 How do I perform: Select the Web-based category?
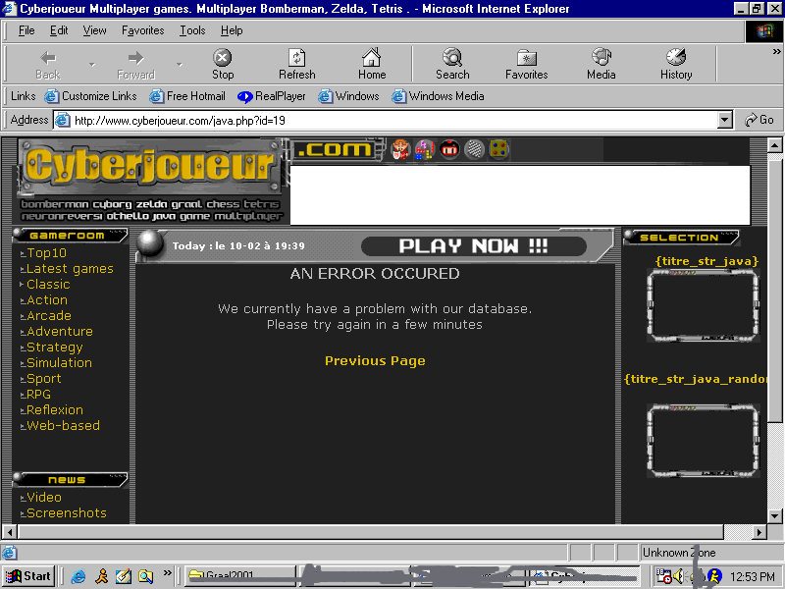click(63, 426)
